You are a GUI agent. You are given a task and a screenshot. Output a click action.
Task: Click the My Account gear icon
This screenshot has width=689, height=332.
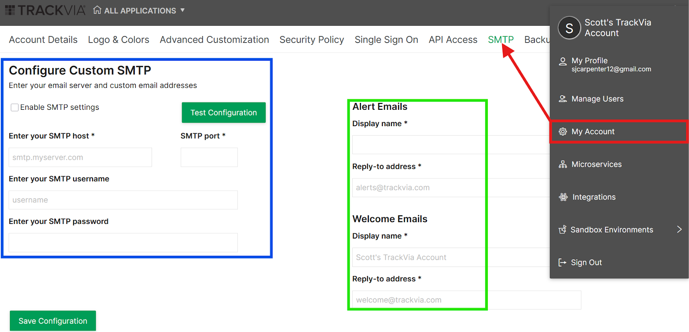562,132
